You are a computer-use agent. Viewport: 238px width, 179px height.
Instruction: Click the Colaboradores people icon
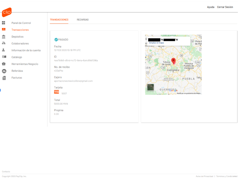click(4, 43)
